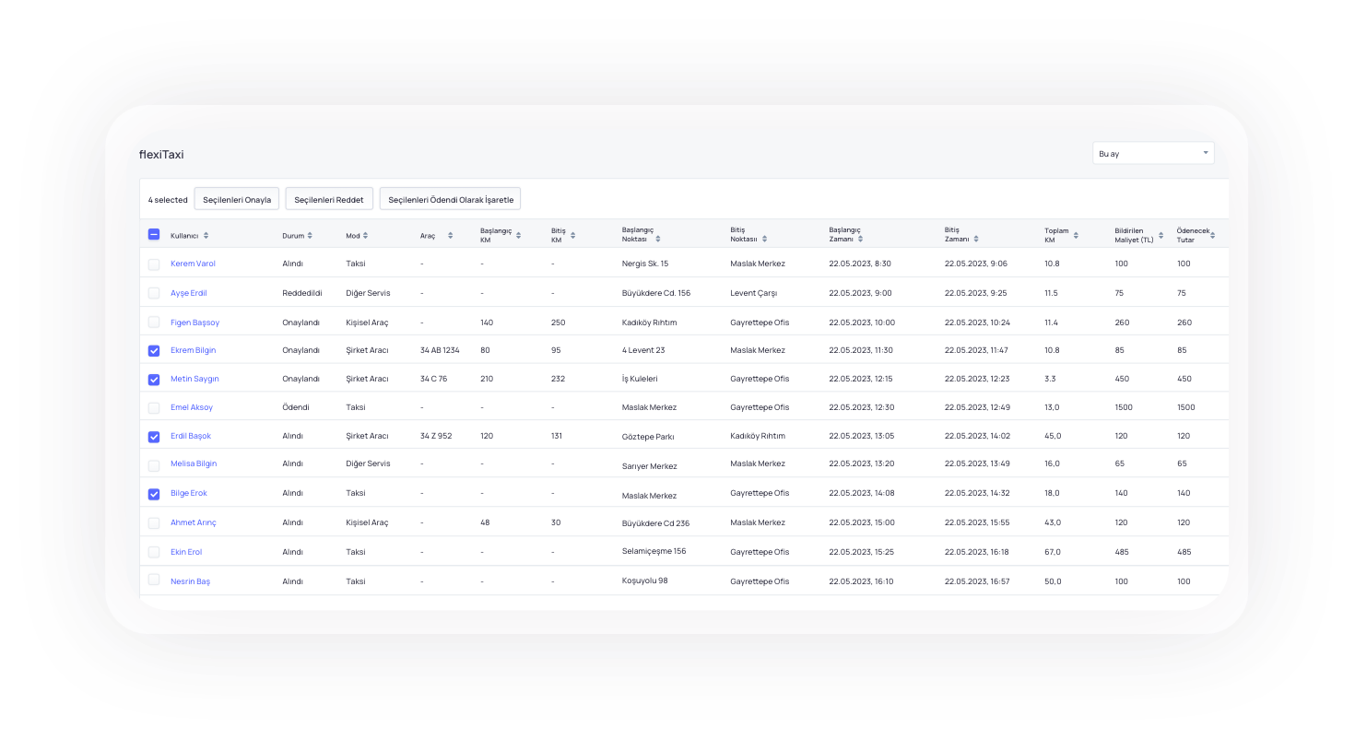Check the Figen Başsoy row checkbox

click(x=154, y=322)
